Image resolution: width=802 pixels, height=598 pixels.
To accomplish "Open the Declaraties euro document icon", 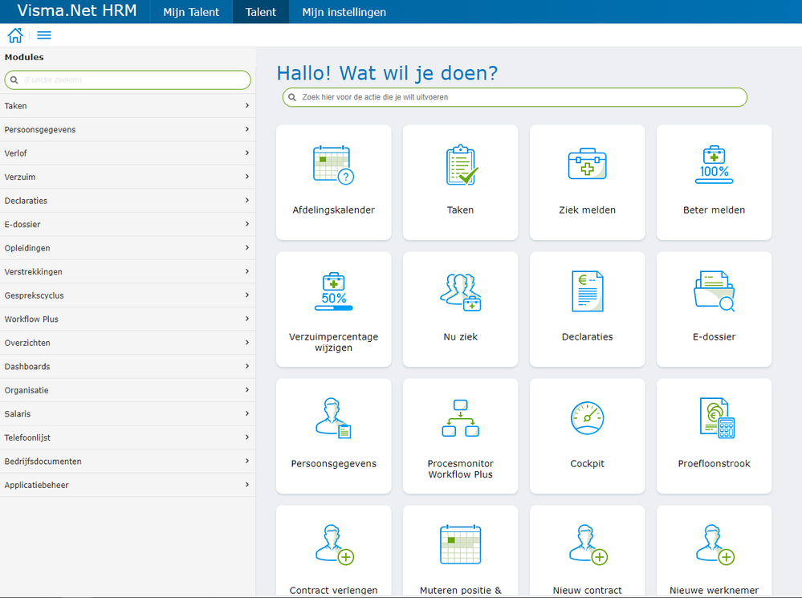I will 587,291.
